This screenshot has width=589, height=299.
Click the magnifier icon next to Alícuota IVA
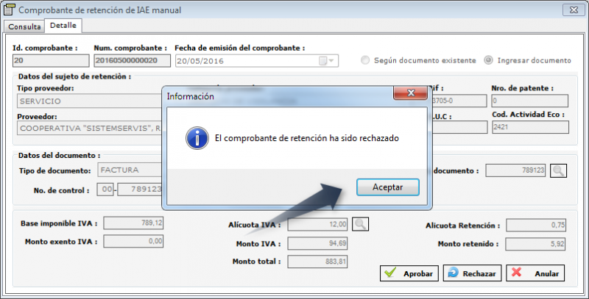pyautogui.click(x=360, y=224)
